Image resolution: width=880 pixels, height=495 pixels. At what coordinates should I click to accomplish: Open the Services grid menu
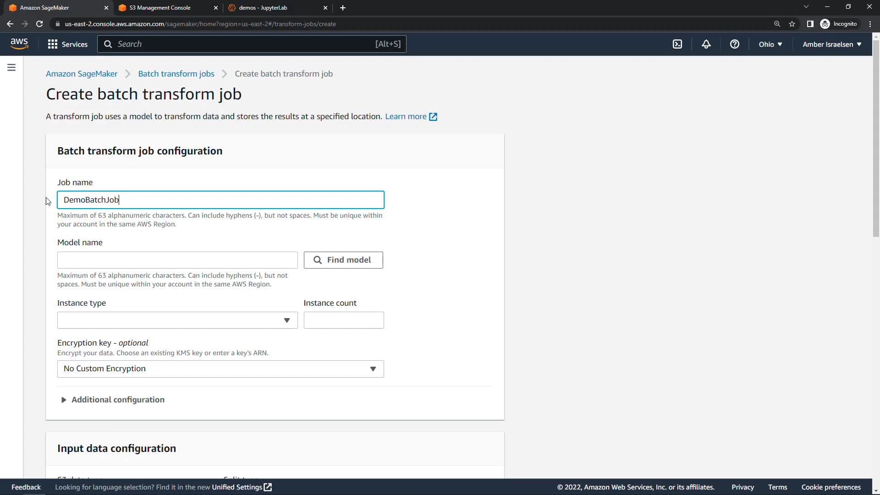67,44
